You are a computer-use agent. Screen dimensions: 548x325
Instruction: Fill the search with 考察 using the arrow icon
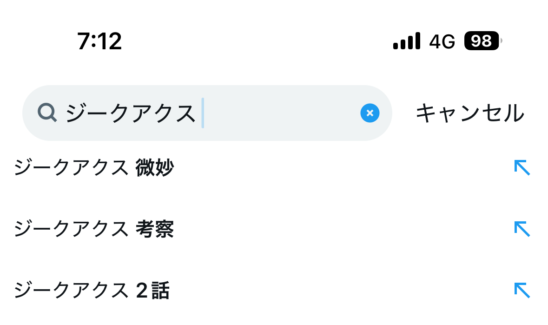pos(522,229)
